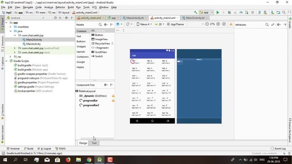Open Windows Start menu
Screen dimensions: 292x164
pyautogui.click(x=5, y=160)
